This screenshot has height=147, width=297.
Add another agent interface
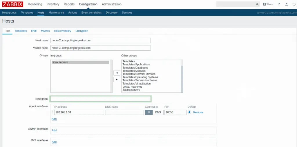coord(54,119)
